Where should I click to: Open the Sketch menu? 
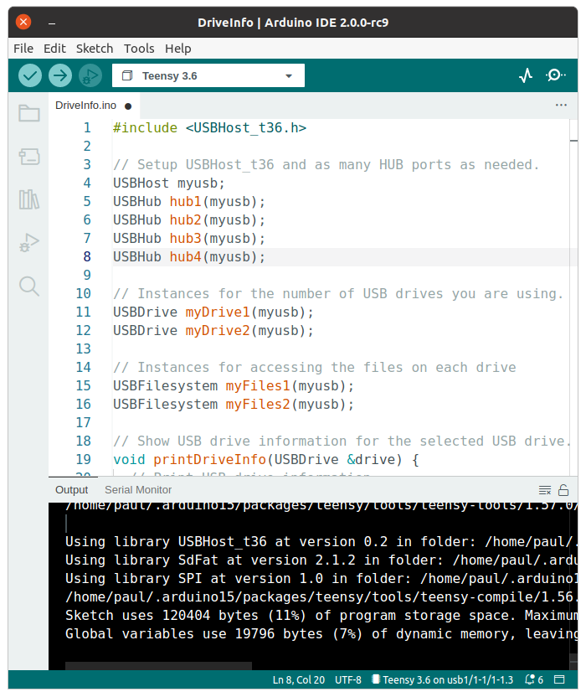[x=95, y=48]
